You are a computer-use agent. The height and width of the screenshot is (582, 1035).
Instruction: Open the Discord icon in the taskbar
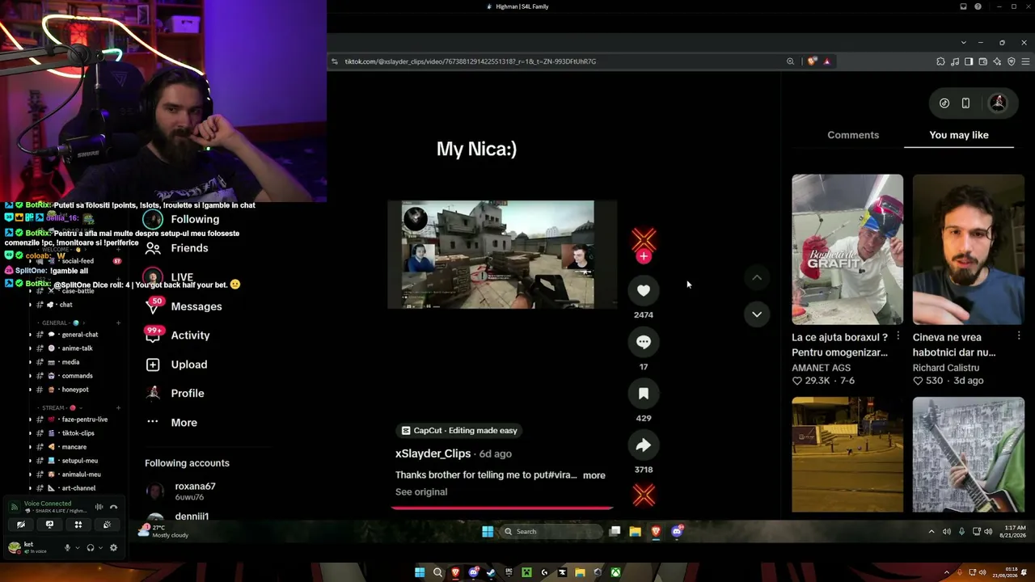[677, 531]
